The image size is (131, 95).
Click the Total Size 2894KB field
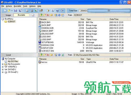tap(83, 11)
